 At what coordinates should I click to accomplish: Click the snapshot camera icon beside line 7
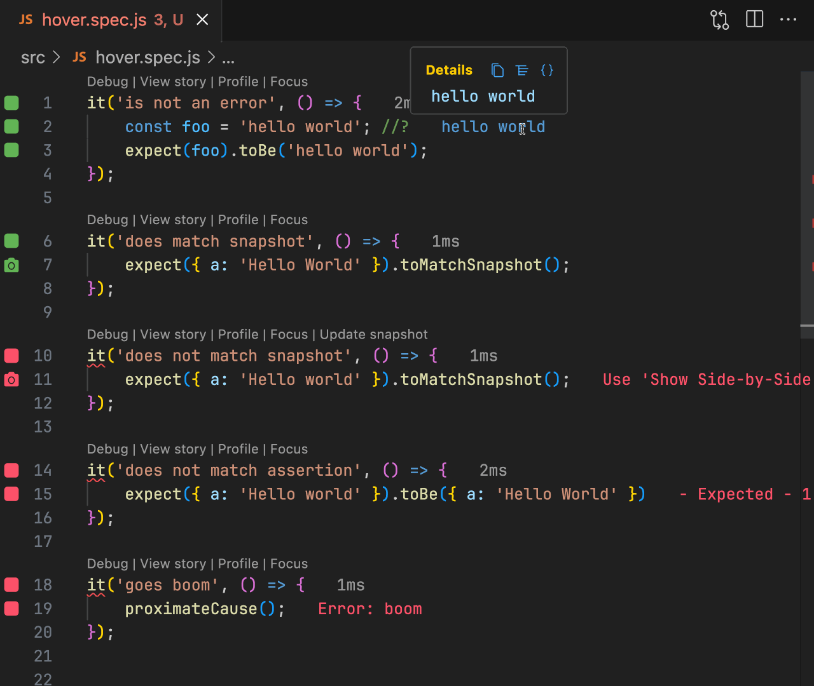click(11, 265)
